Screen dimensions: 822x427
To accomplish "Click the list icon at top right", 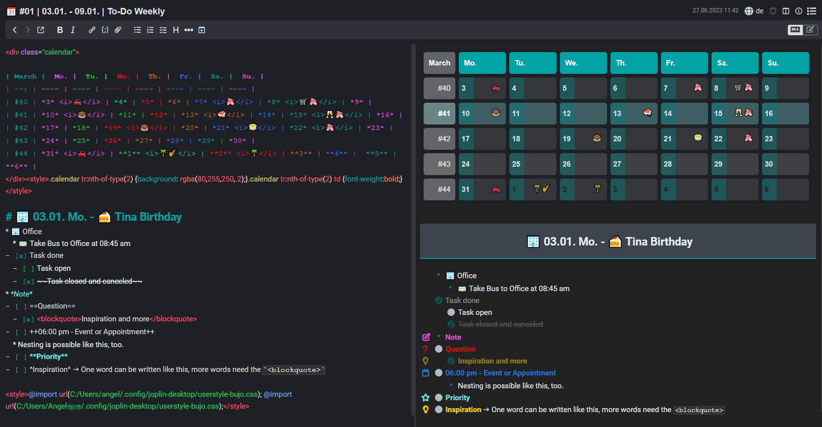I will pos(812,11).
